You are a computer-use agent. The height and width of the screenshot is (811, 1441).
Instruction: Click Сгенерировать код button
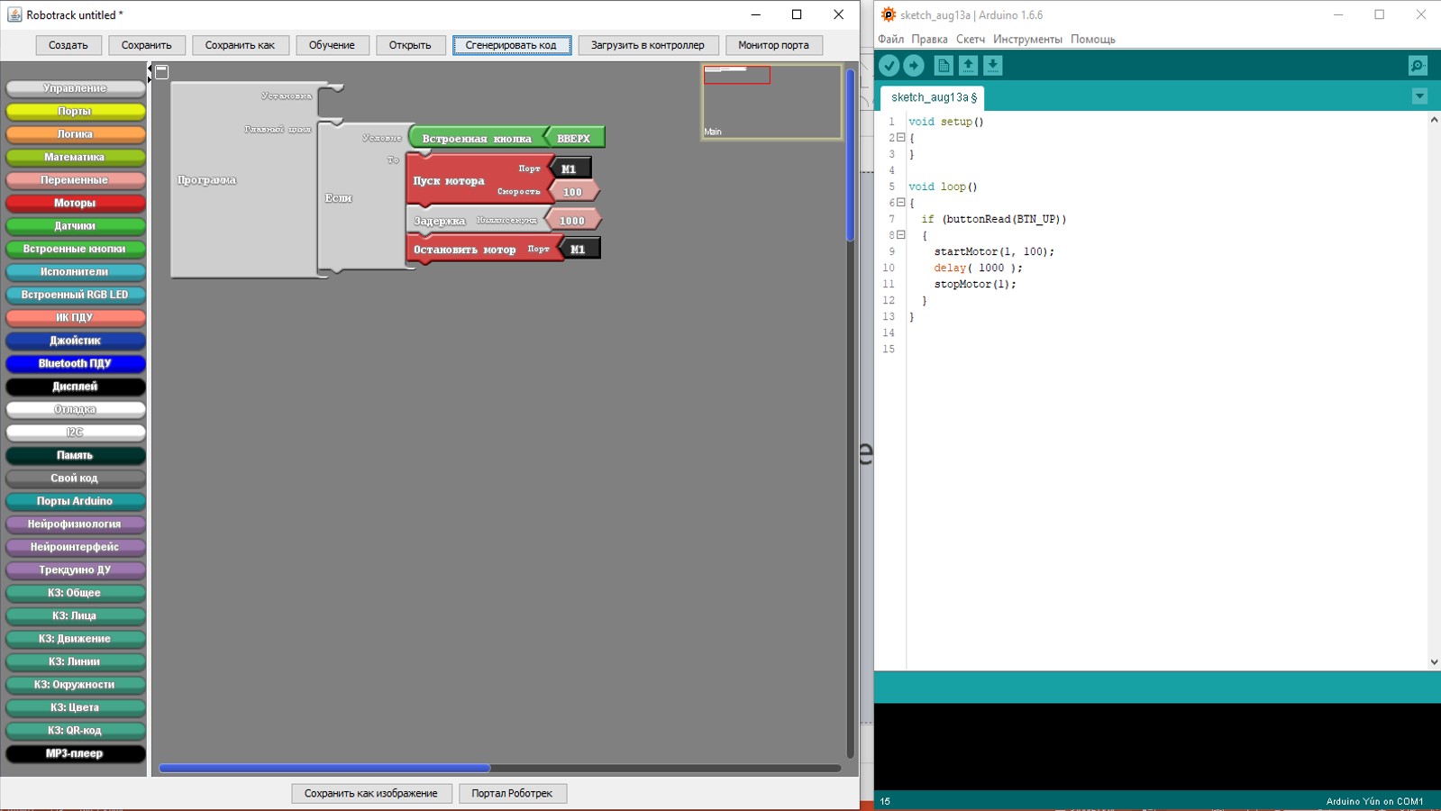(x=511, y=45)
